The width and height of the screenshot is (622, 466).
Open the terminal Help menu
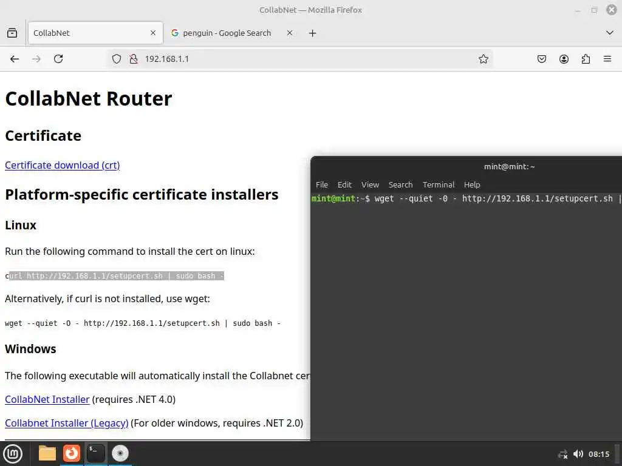coord(472,184)
